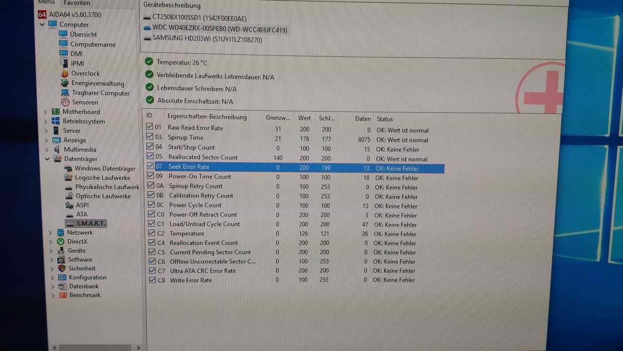Select the WDC WD40EZRX drive entry
This screenshot has height=351, width=623.
click(215, 30)
